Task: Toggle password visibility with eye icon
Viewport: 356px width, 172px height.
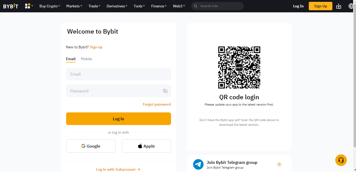Action: 165,91
